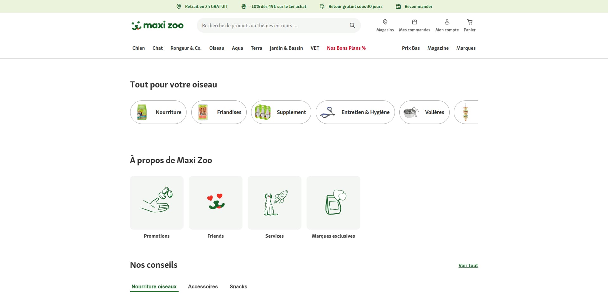The width and height of the screenshot is (608, 302).
Task: Click the search magnifier icon
Action: point(352,25)
